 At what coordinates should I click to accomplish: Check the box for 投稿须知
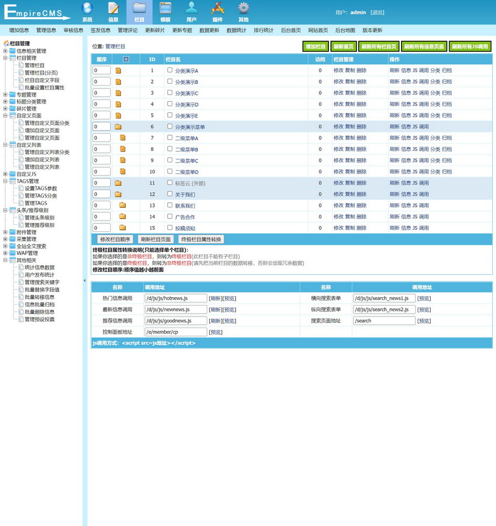point(170,228)
